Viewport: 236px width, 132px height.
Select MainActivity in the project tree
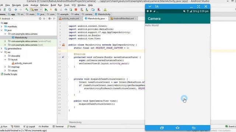(x=21, y=37)
